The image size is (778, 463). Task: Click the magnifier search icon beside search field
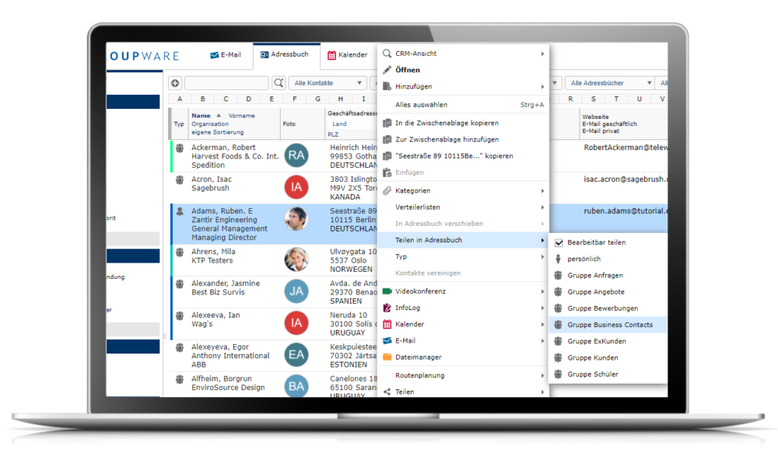(278, 83)
